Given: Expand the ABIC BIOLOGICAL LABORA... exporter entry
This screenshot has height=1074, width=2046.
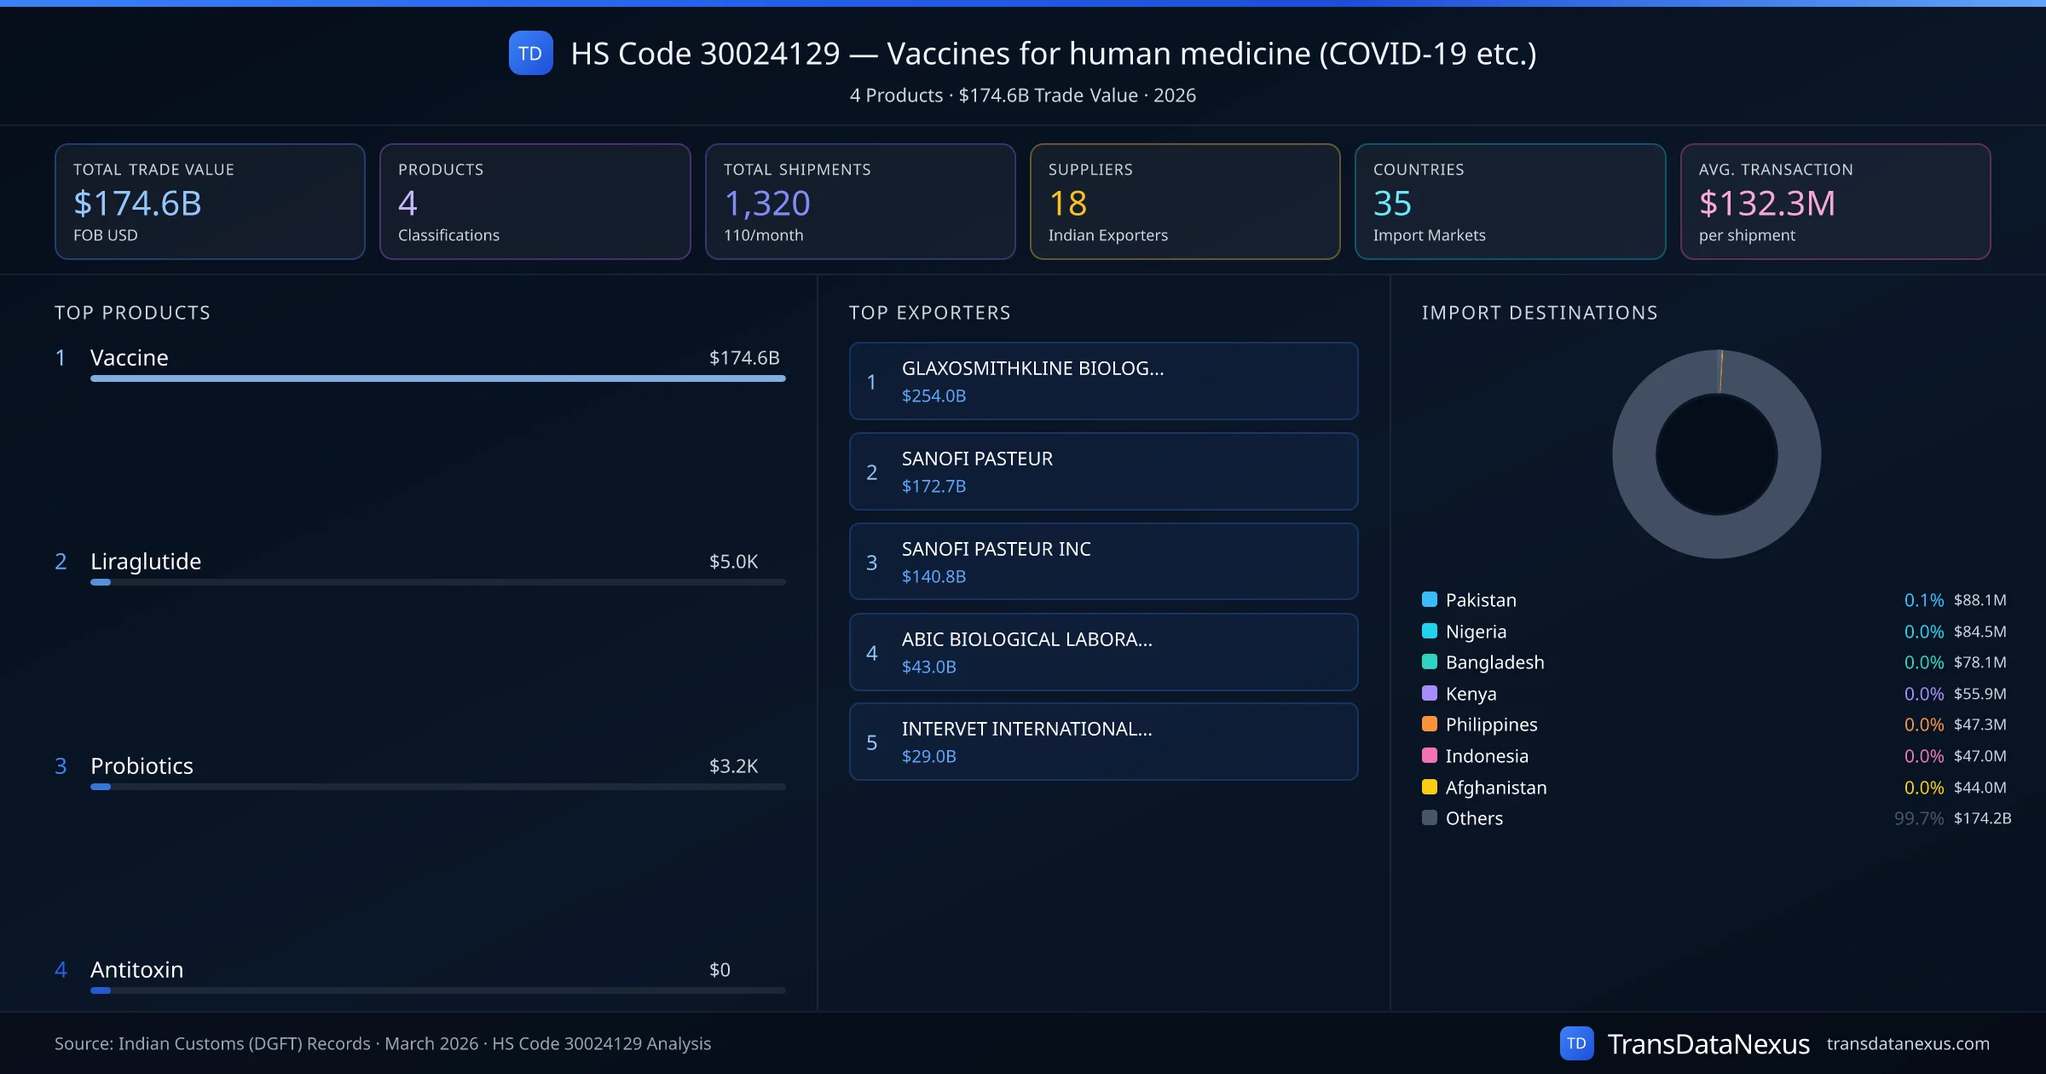Looking at the screenshot, I should pyautogui.click(x=1102, y=652).
